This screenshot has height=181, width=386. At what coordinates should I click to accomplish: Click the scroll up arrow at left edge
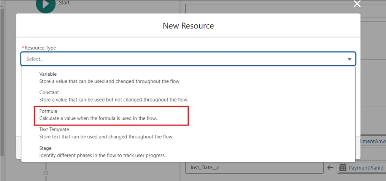click(2, 3)
